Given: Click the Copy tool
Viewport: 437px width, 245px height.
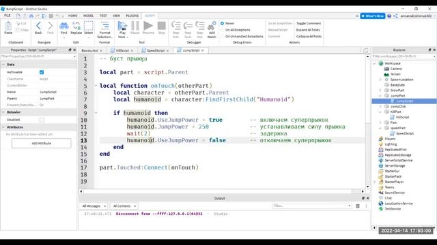Looking at the screenshot, I should click(x=22, y=30).
